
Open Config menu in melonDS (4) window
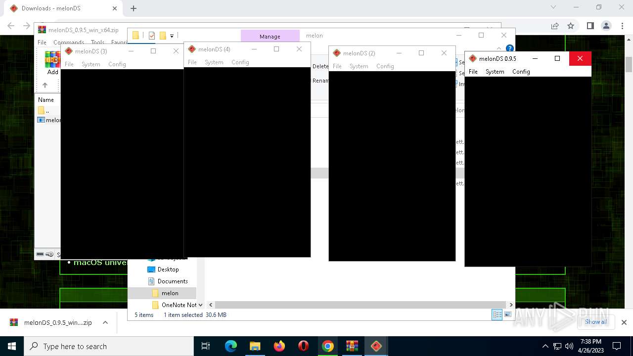(240, 62)
